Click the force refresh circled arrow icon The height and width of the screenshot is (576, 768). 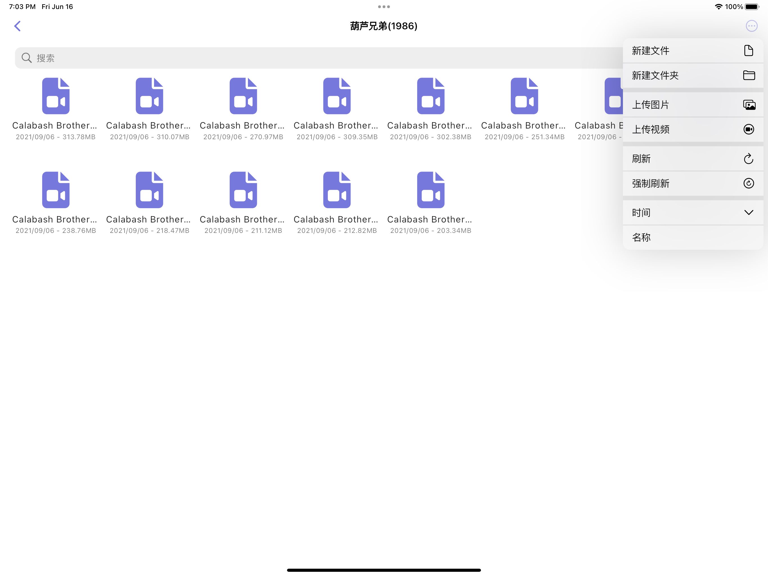click(x=749, y=183)
